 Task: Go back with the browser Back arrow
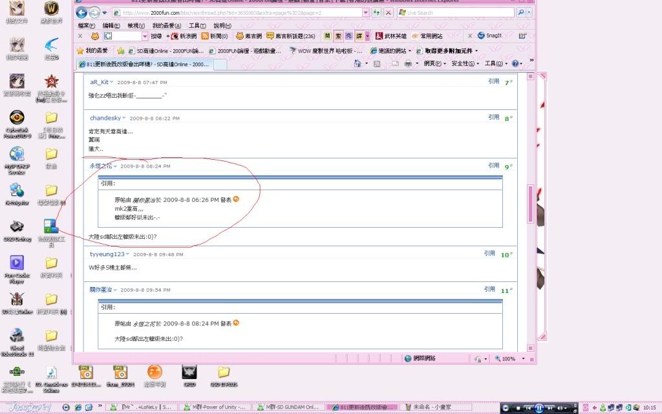coord(81,13)
